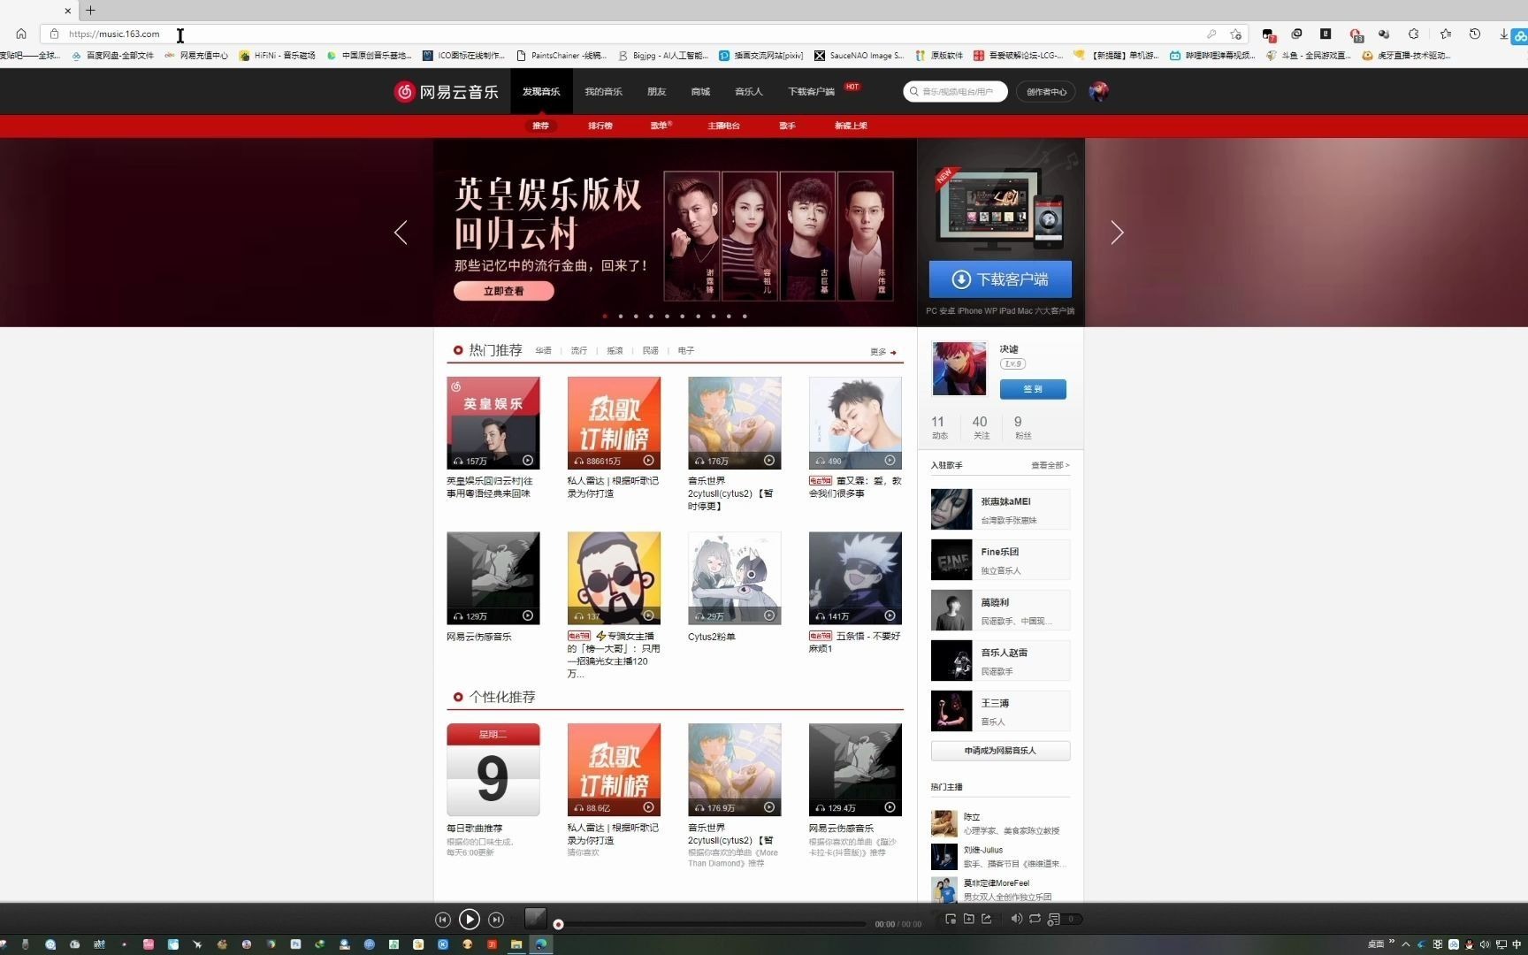This screenshot has height=955, width=1528.
Task: Click play icon on Cytus2粉单 cover
Action: click(769, 616)
